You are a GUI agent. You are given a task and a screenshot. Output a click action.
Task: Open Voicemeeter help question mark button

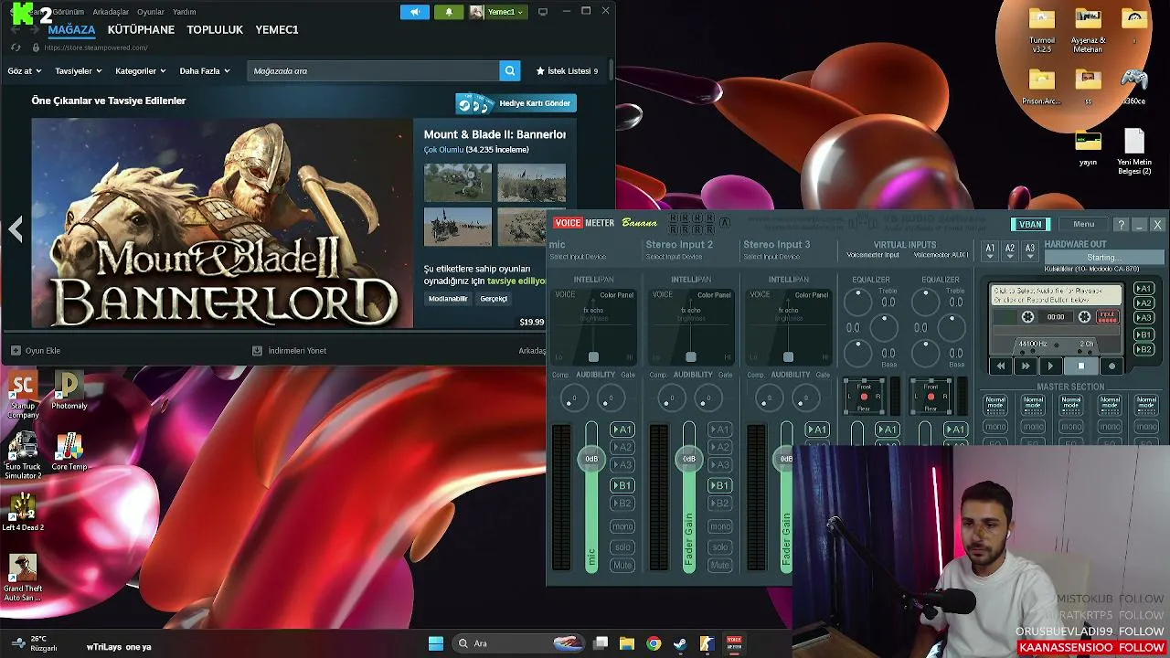click(x=1121, y=225)
